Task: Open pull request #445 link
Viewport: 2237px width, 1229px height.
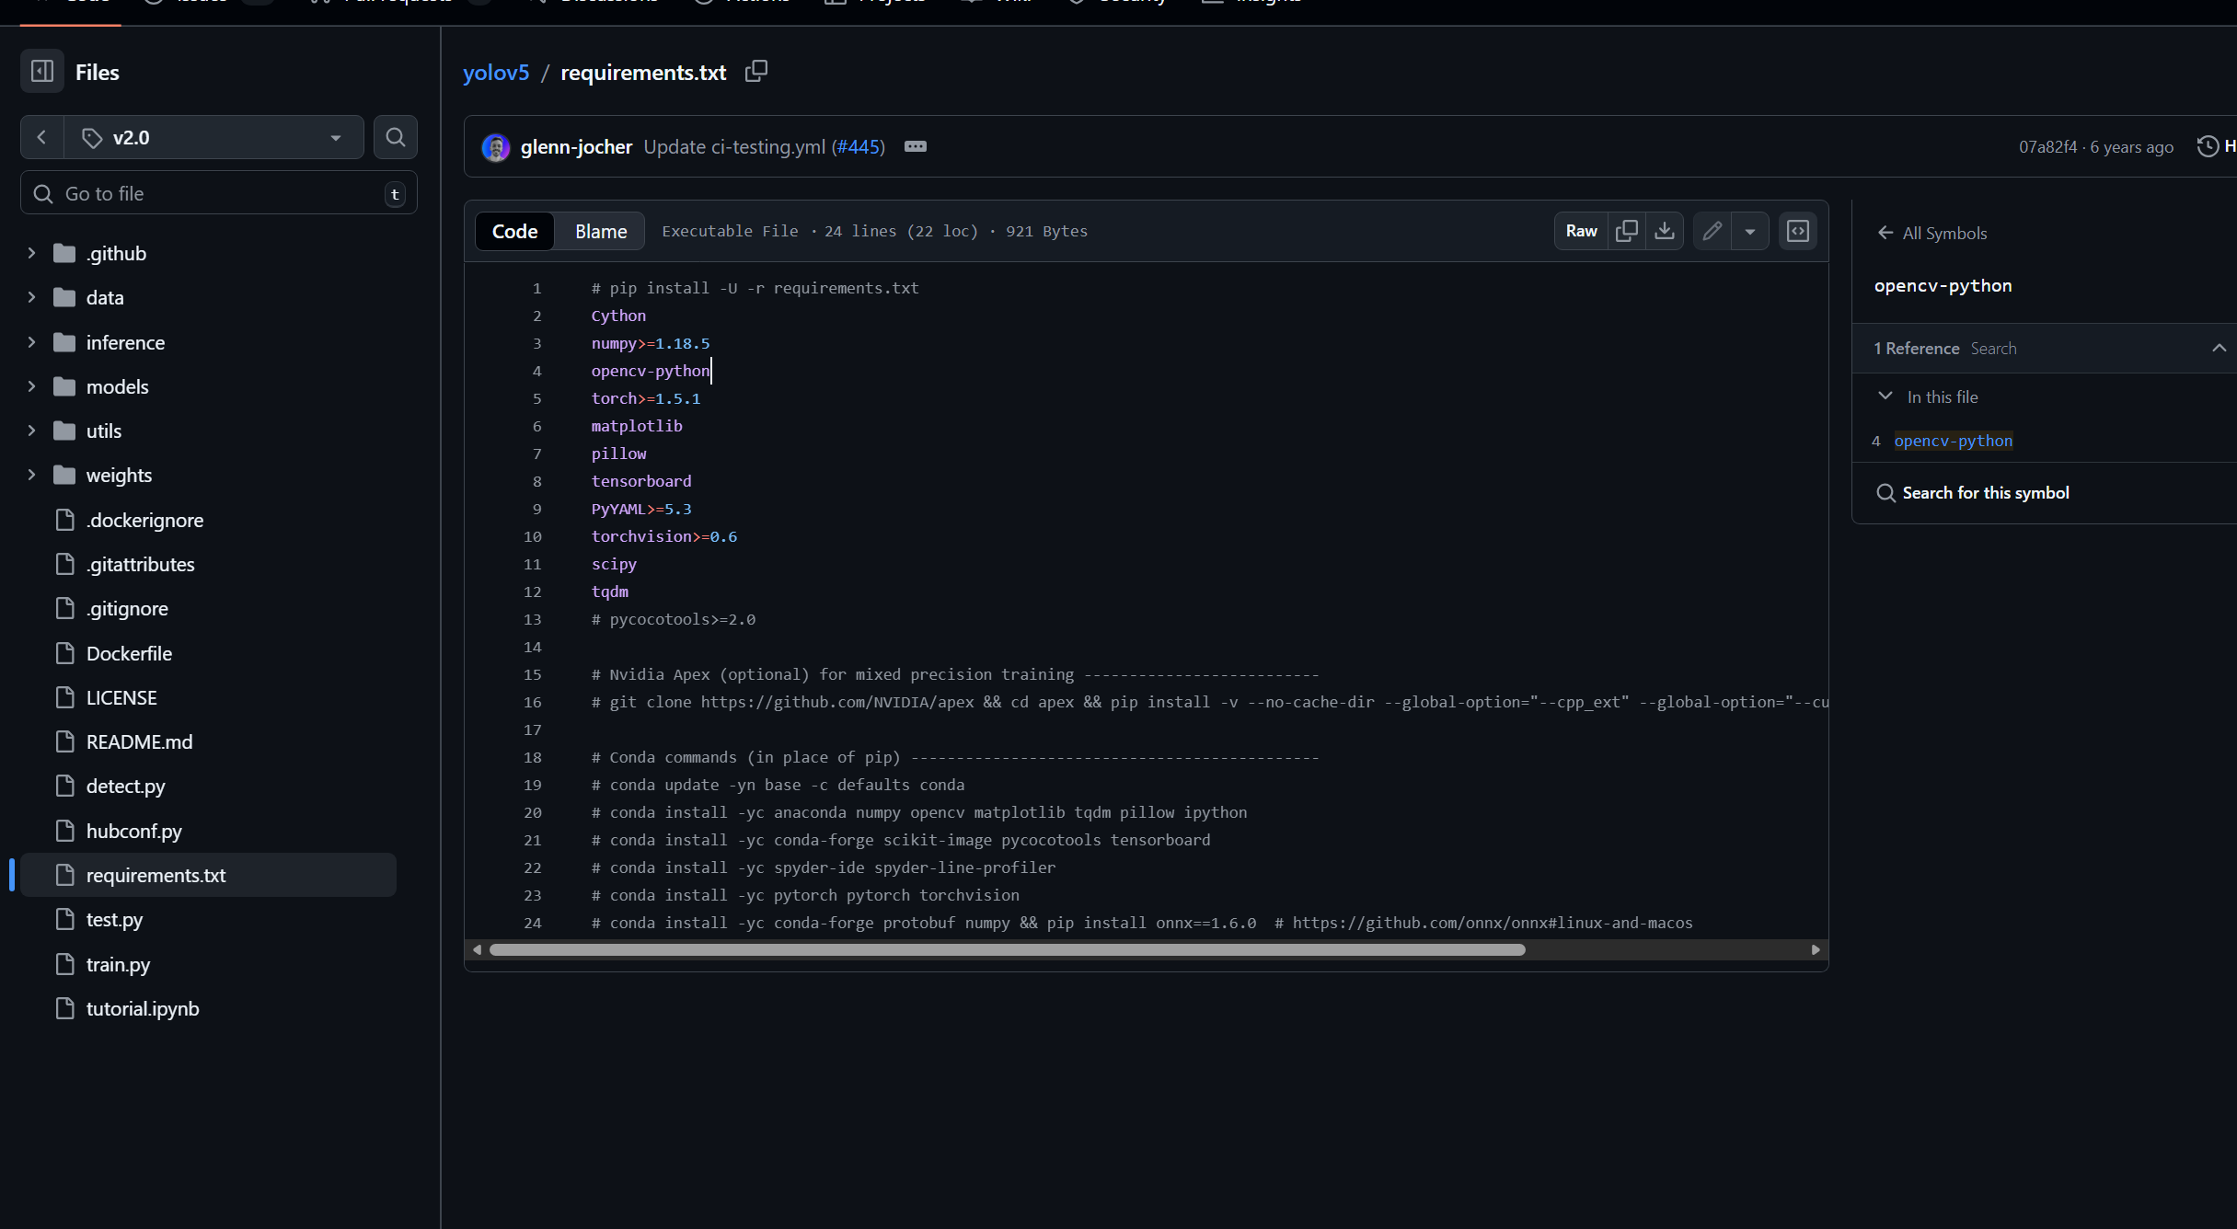Action: click(858, 146)
